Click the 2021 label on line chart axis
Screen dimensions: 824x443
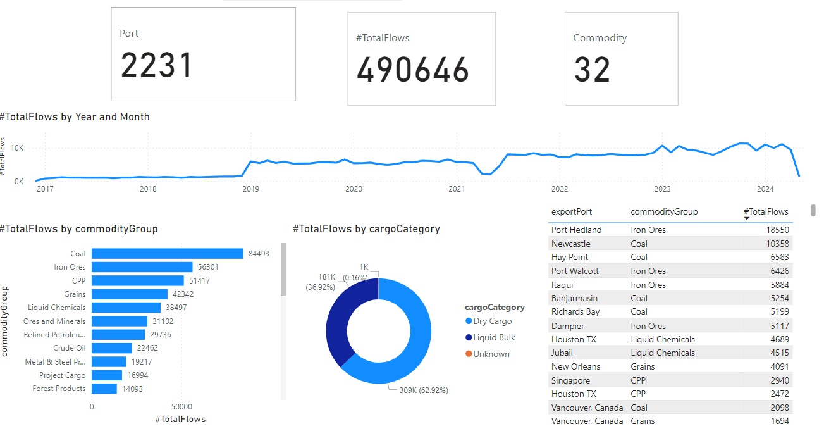pos(456,189)
